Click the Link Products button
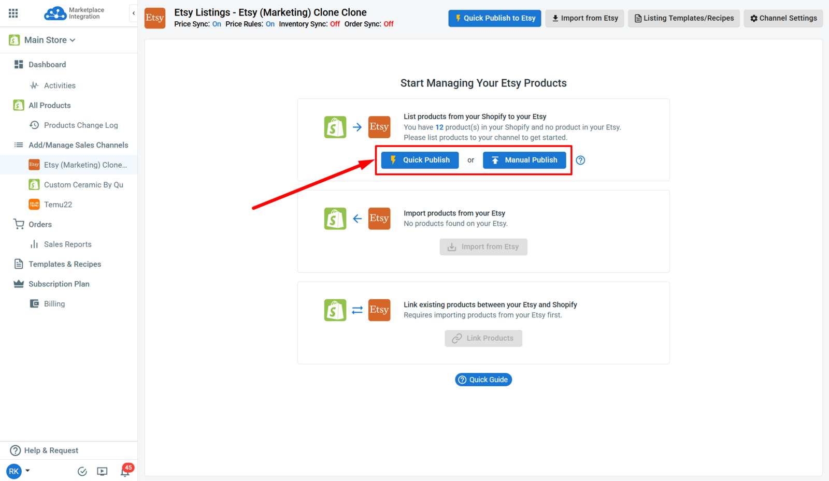This screenshot has height=481, width=829. [483, 339]
